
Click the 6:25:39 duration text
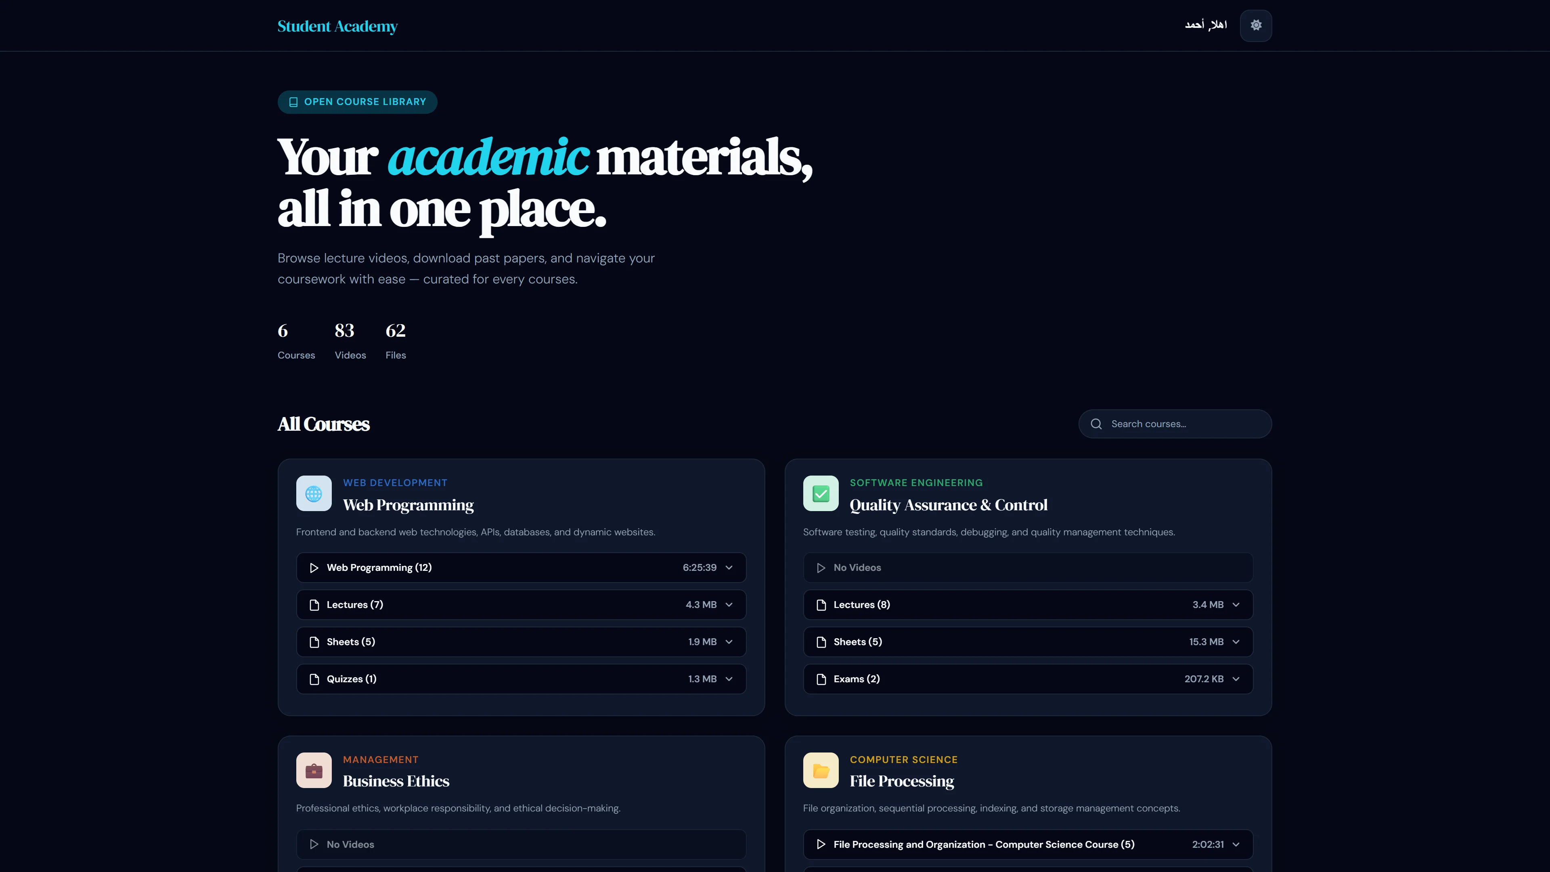point(699,568)
